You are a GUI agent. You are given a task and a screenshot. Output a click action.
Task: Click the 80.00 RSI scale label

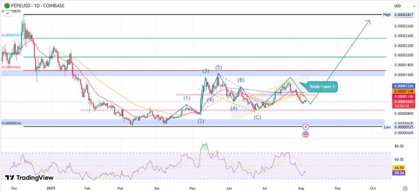pos(399,146)
